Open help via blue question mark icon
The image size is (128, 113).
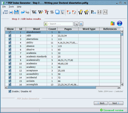pos(120,23)
